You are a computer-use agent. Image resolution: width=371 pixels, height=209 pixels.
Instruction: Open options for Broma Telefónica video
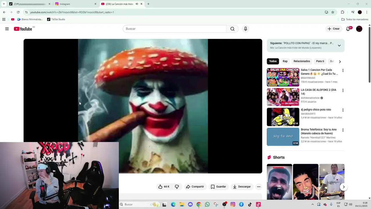tap(343, 130)
